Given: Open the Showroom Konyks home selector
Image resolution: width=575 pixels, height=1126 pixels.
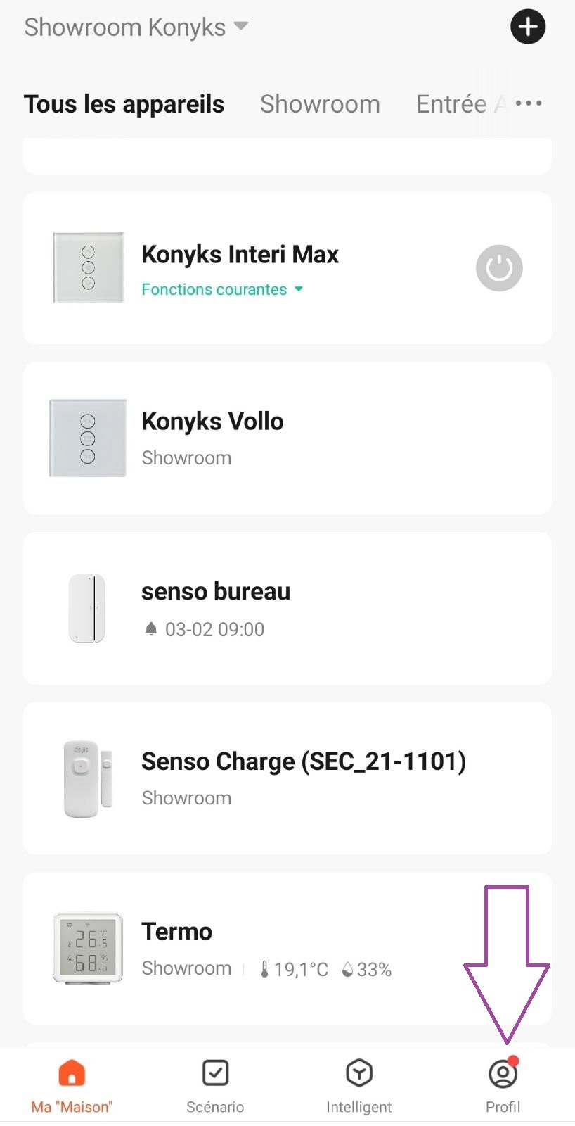Looking at the screenshot, I should [136, 27].
